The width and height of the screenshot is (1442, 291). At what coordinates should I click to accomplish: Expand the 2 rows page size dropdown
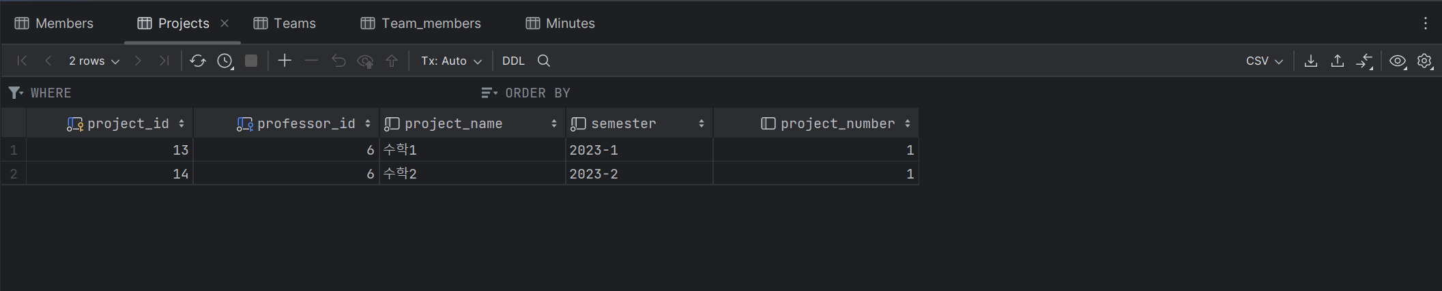[94, 61]
